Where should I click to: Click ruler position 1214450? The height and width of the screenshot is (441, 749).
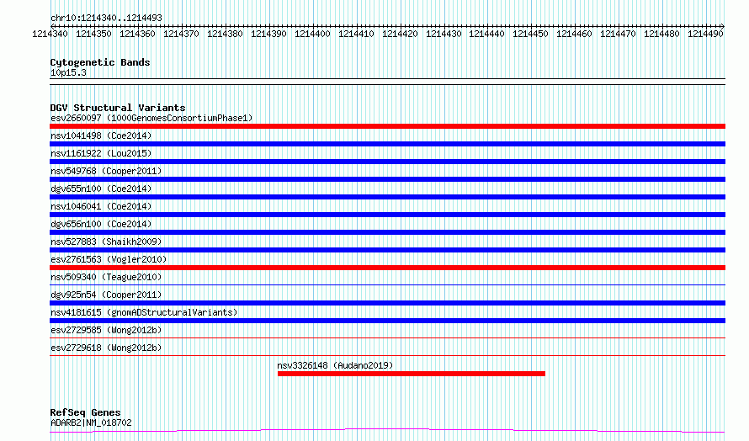click(x=530, y=34)
